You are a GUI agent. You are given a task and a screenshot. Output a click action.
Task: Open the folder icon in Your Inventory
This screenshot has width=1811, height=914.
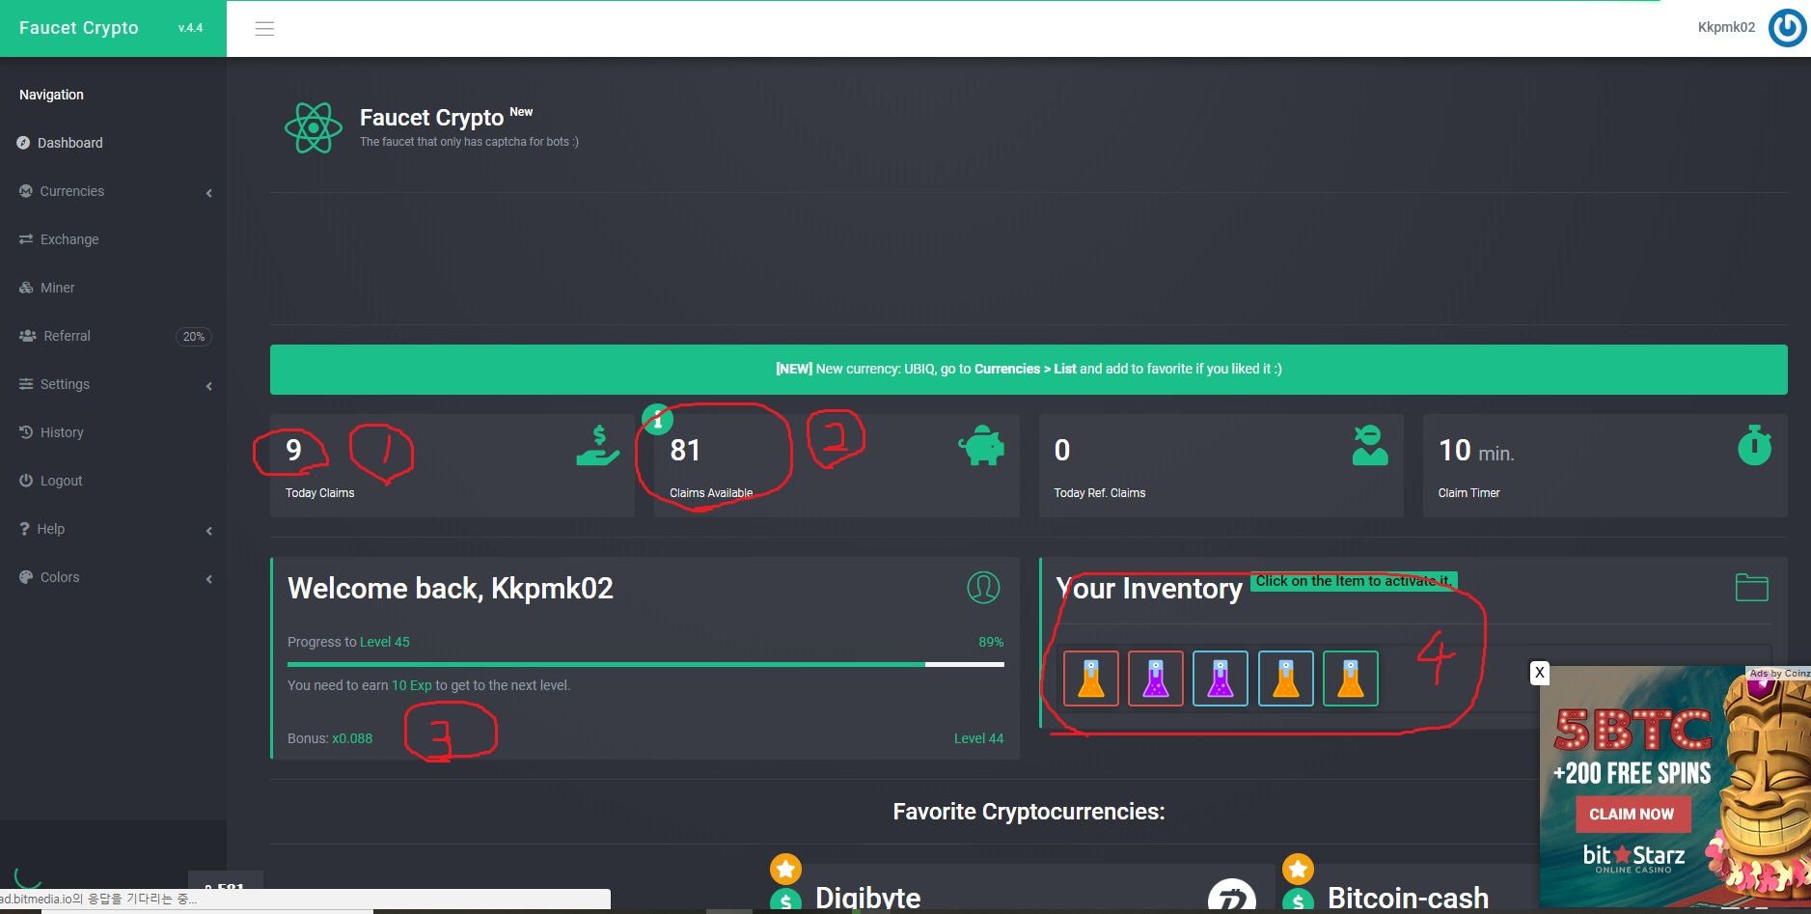(x=1751, y=587)
